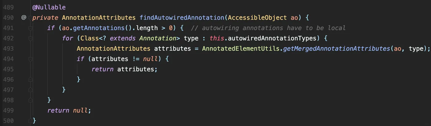Click the fold end marker on line 497
This screenshot has width=431, height=126.
pyautogui.click(x=30, y=90)
